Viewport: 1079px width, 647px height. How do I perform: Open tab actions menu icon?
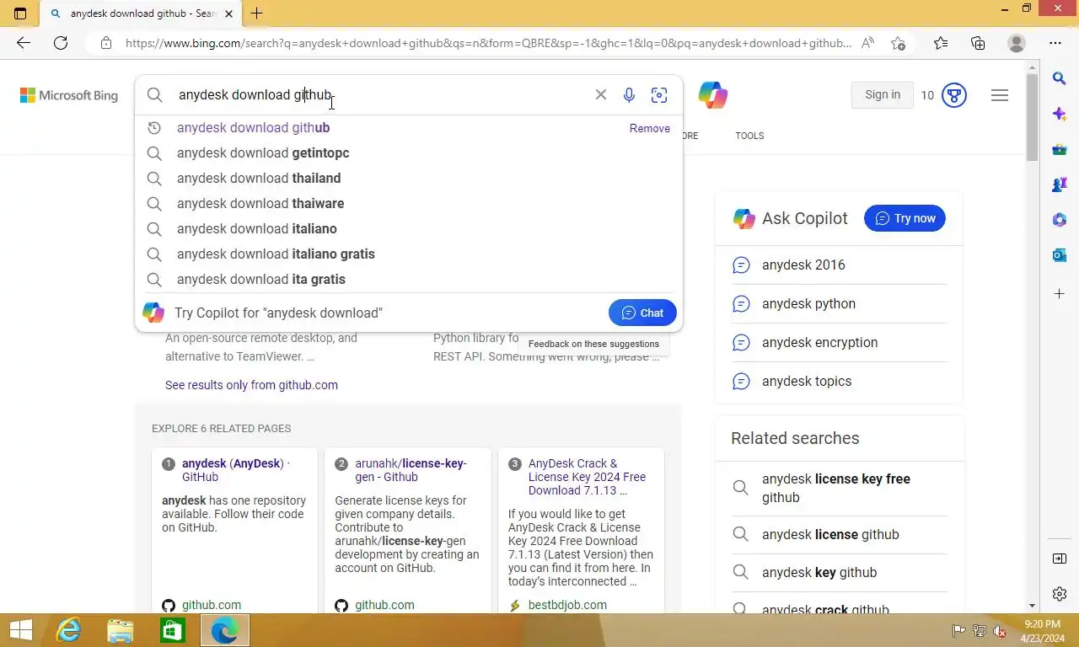(20, 13)
